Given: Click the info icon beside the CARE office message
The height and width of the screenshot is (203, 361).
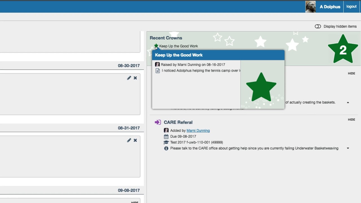Looking at the screenshot, I should point(166,148).
